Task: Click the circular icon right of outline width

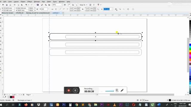Action: (128, 9)
